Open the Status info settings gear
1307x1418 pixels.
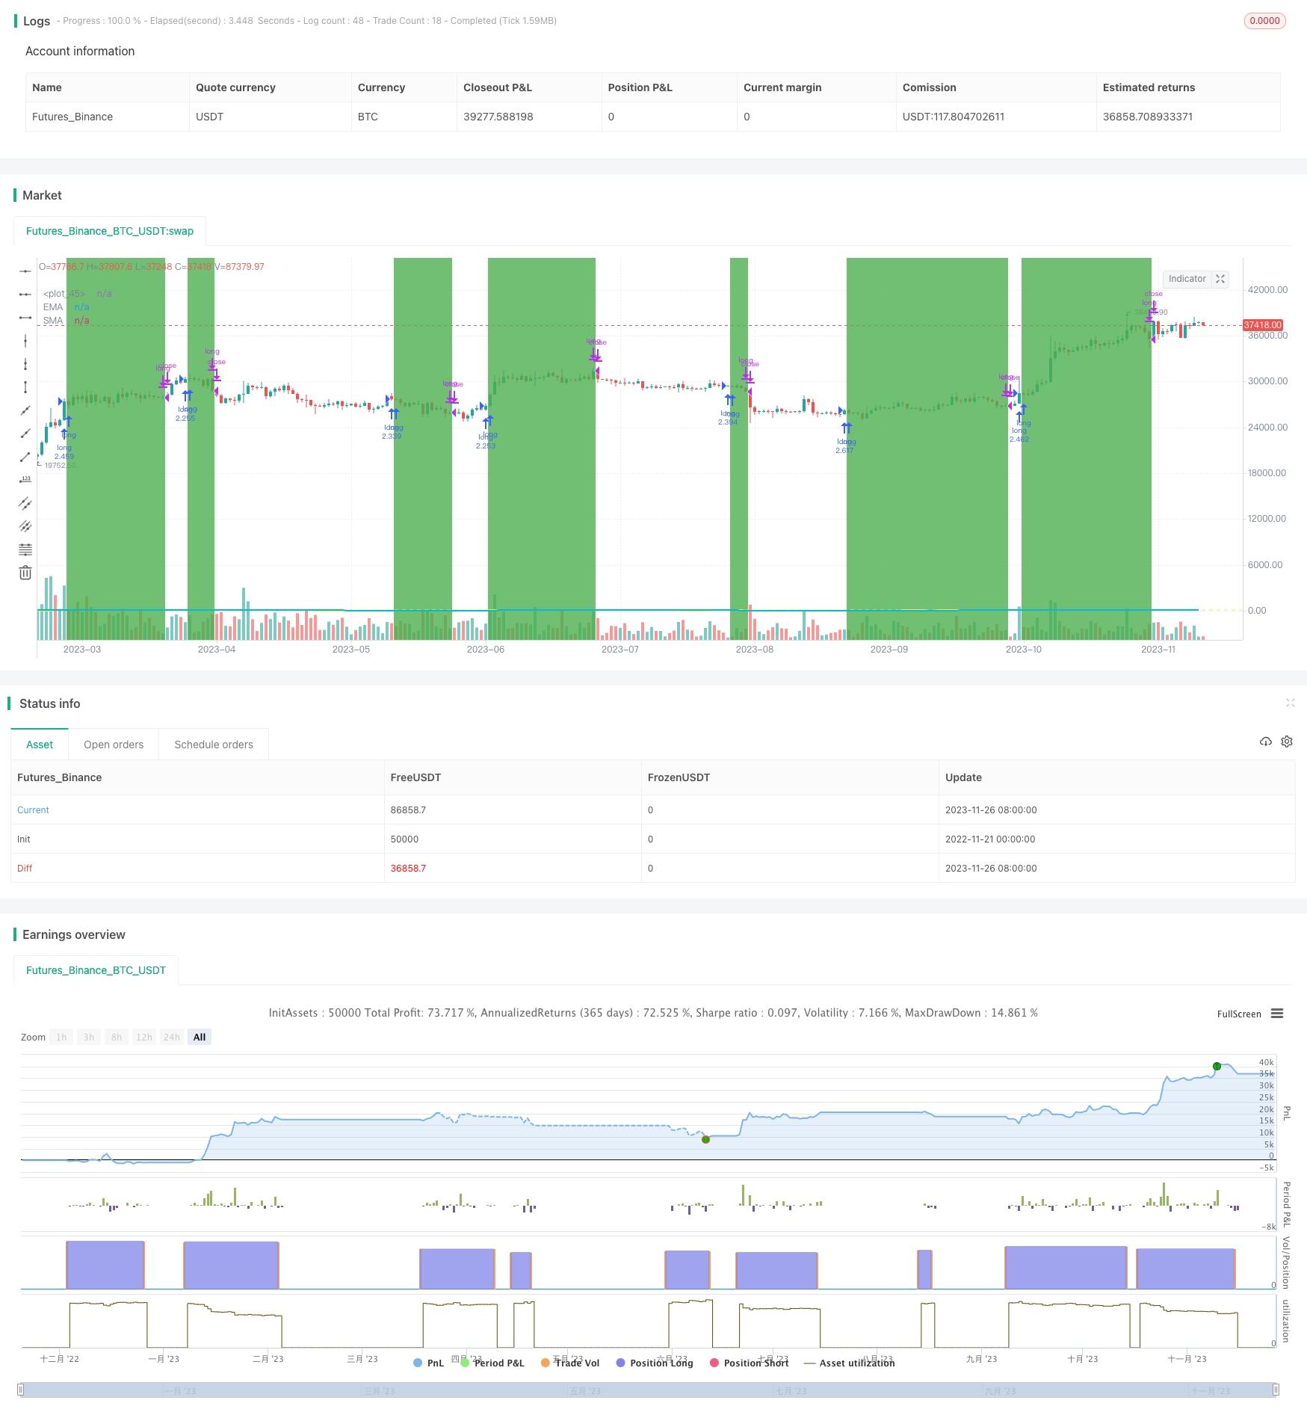pos(1287,742)
